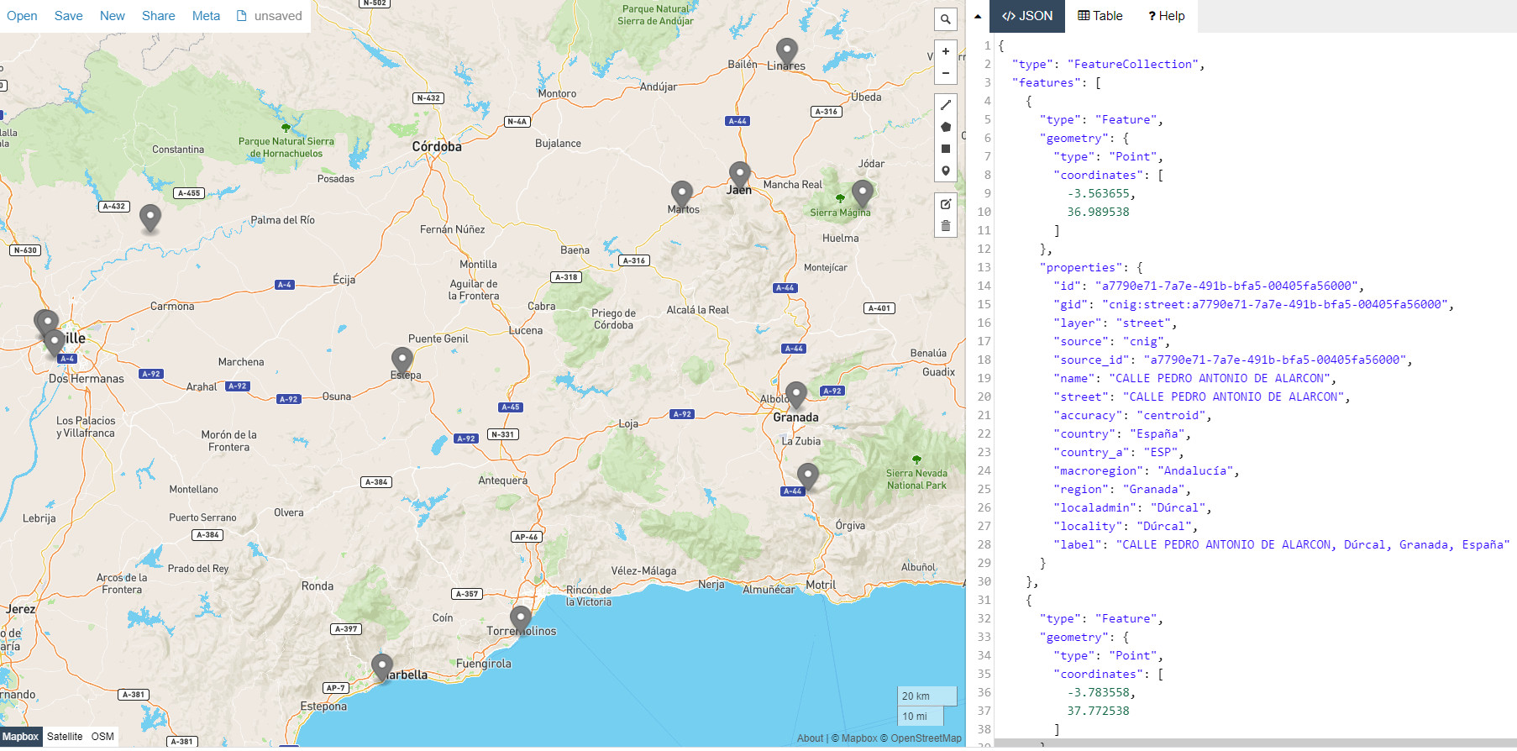This screenshot has width=1517, height=751.
Task: Click the map marker at Torremolinos
Action: [521, 620]
